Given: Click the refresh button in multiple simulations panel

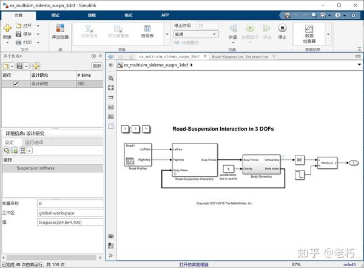Looking at the screenshot, I should point(97,66).
